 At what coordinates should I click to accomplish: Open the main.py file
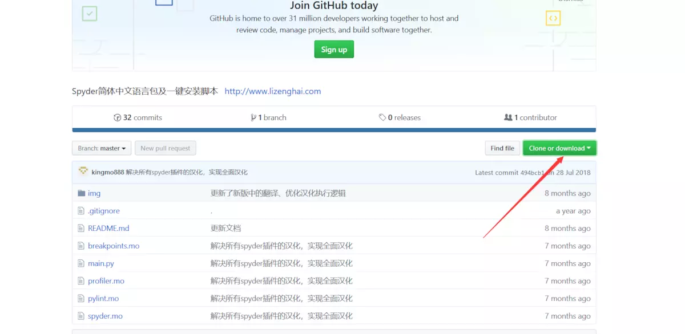point(101,263)
